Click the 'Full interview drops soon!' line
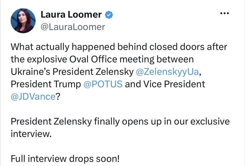 click(65, 159)
